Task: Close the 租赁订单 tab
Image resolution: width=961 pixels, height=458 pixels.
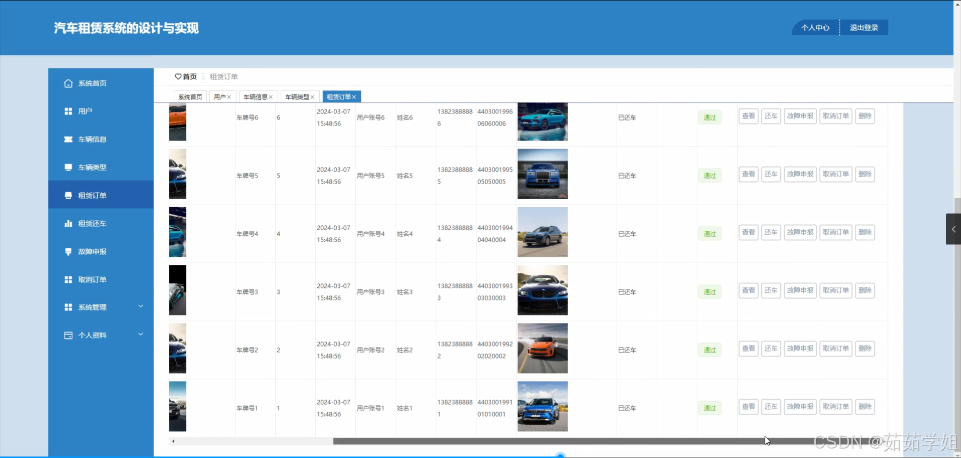Action: point(354,97)
